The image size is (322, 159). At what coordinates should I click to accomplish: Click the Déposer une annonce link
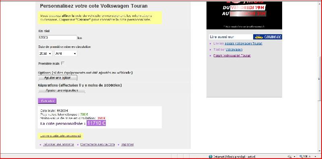[x=58, y=145]
